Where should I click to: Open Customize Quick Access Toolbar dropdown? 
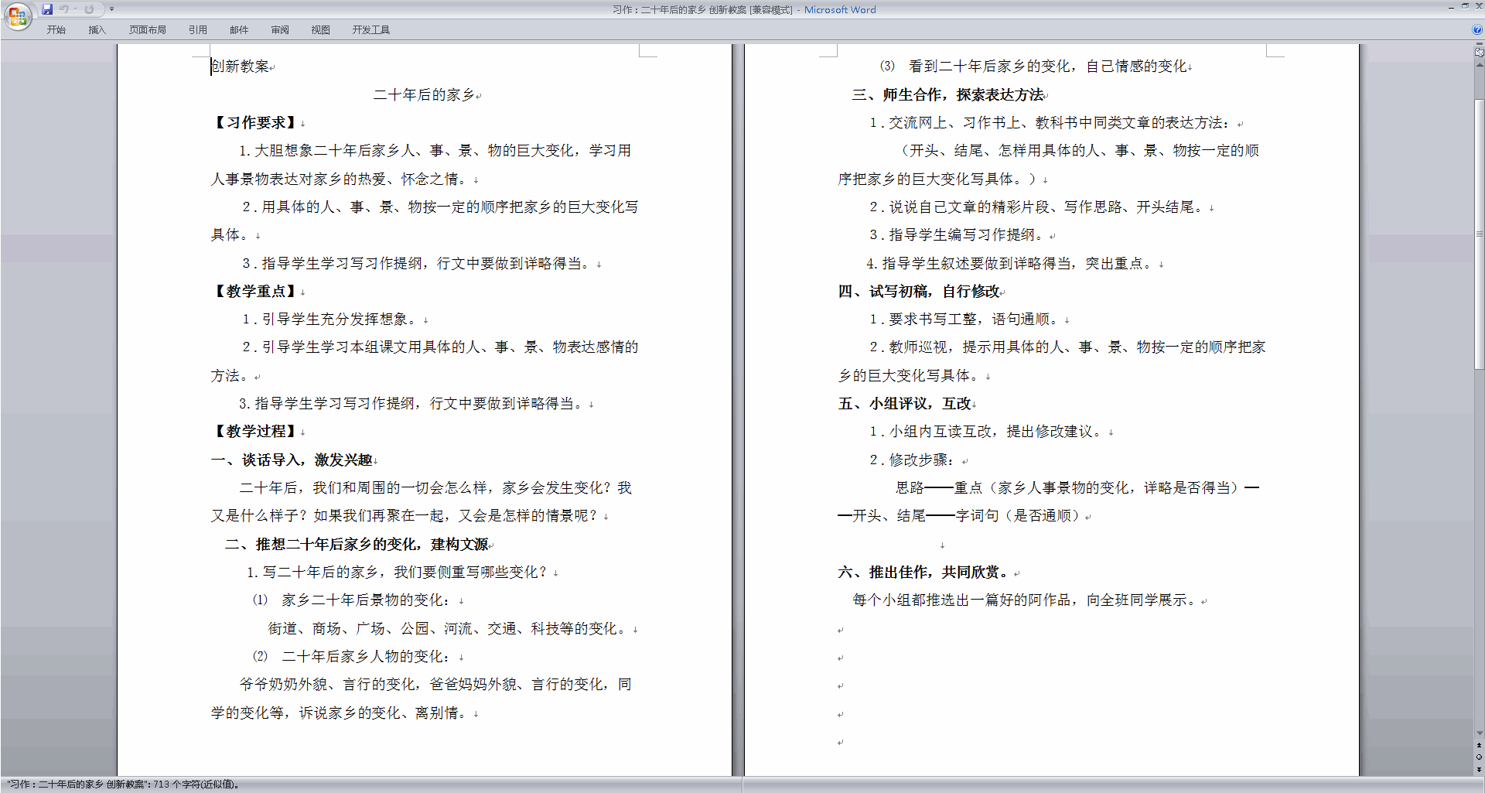(111, 9)
